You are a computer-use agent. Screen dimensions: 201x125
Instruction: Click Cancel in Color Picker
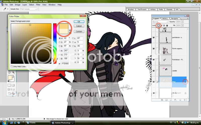pos(79,26)
